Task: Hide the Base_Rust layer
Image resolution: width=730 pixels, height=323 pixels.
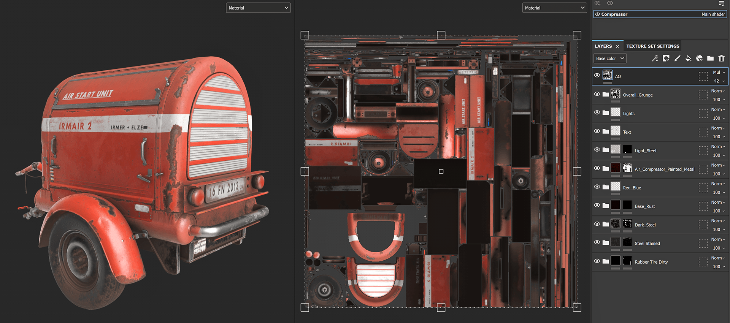Action: tap(597, 205)
